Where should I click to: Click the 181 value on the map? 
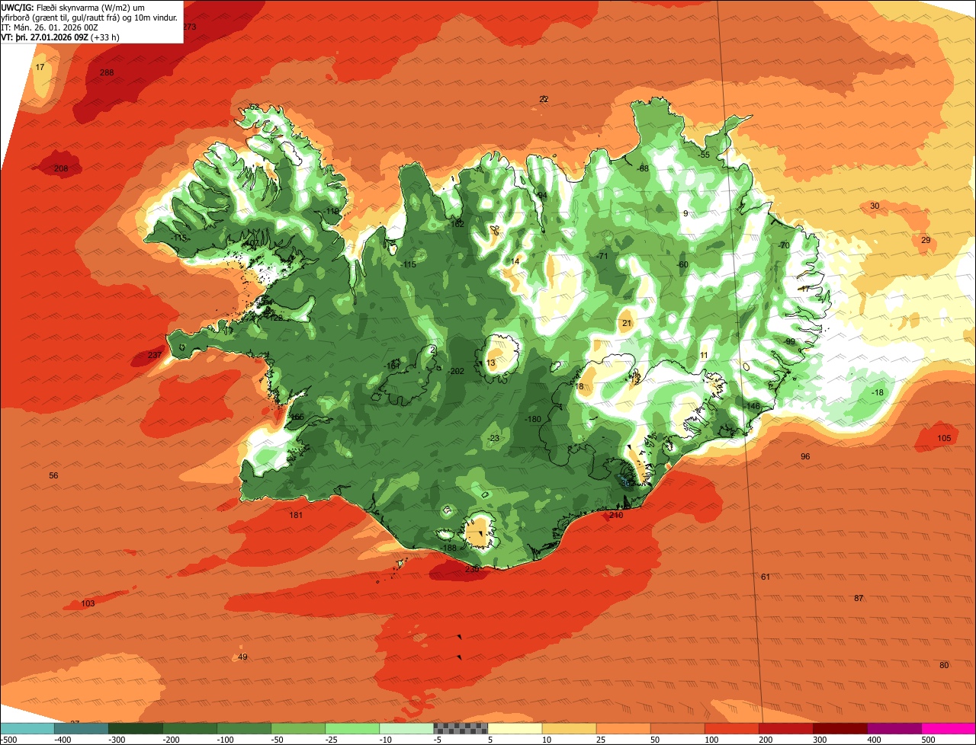[x=296, y=516]
